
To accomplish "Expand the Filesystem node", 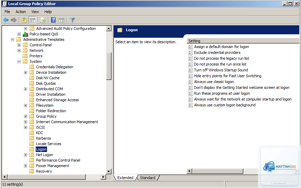I will pyautogui.click(x=25, y=106).
